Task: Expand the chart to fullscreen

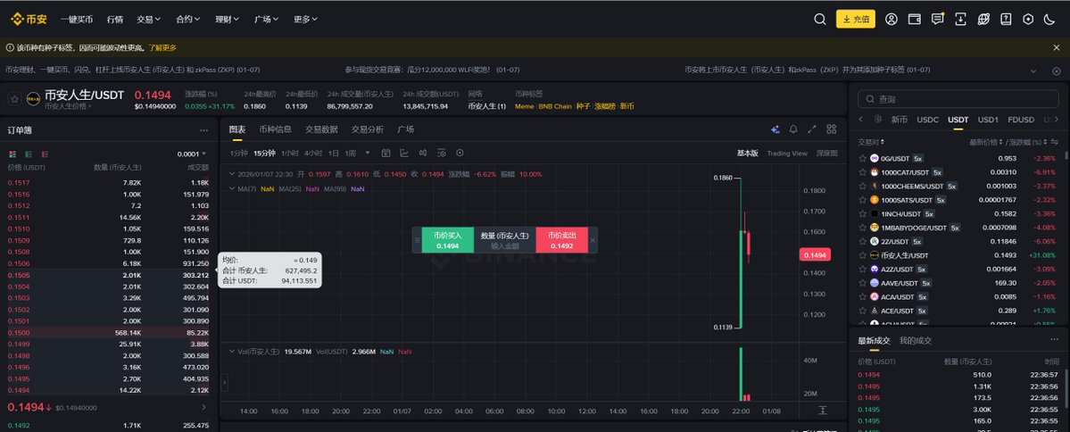Action: [x=812, y=129]
